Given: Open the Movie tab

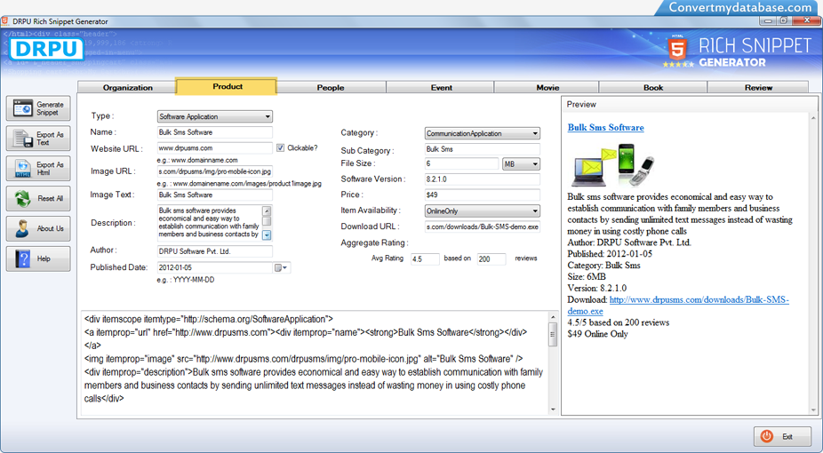Looking at the screenshot, I should 547,88.
